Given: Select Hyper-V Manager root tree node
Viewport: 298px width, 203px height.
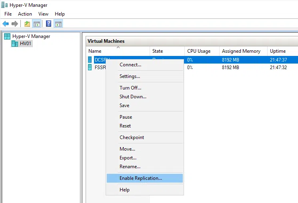Looking at the screenshot, I should 31,36.
